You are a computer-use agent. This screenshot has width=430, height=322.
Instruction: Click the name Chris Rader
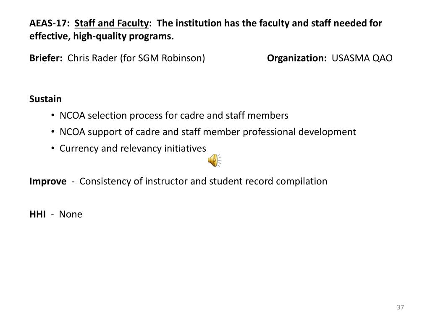coord(92,58)
